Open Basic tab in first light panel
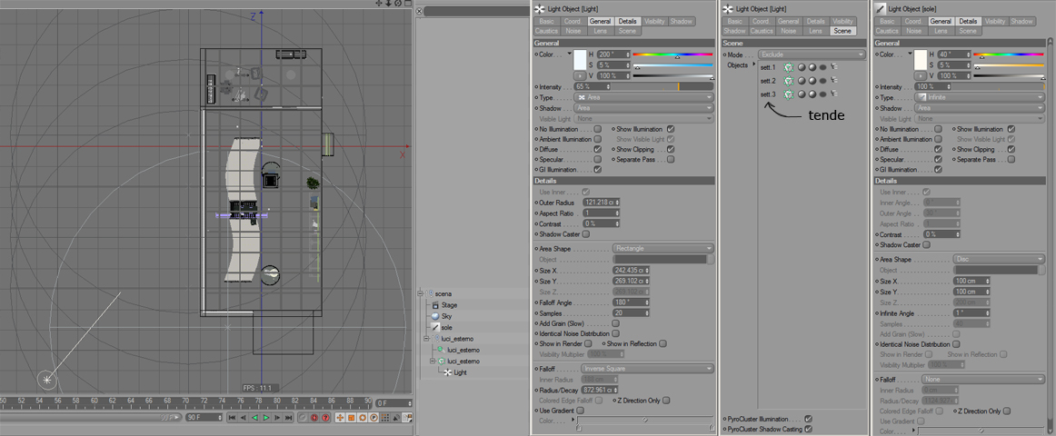1056x436 pixels. point(547,22)
